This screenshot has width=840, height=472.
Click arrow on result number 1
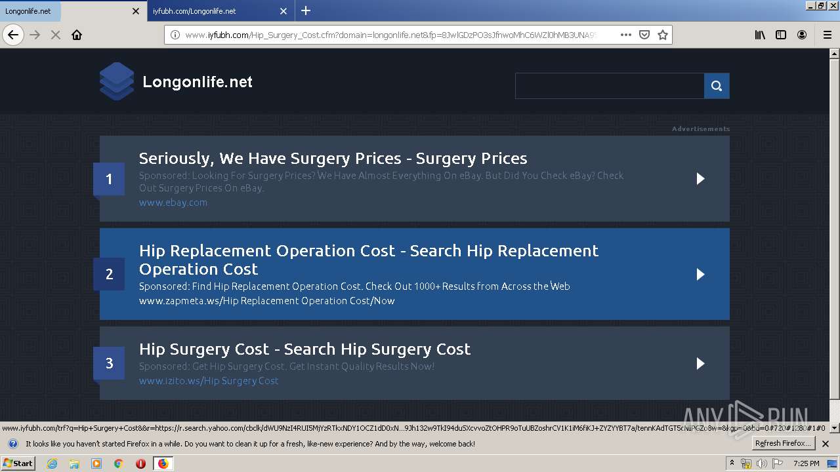tap(700, 178)
